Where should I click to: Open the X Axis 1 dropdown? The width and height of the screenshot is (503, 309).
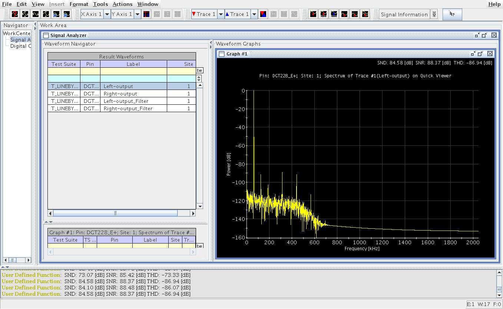pos(107,14)
